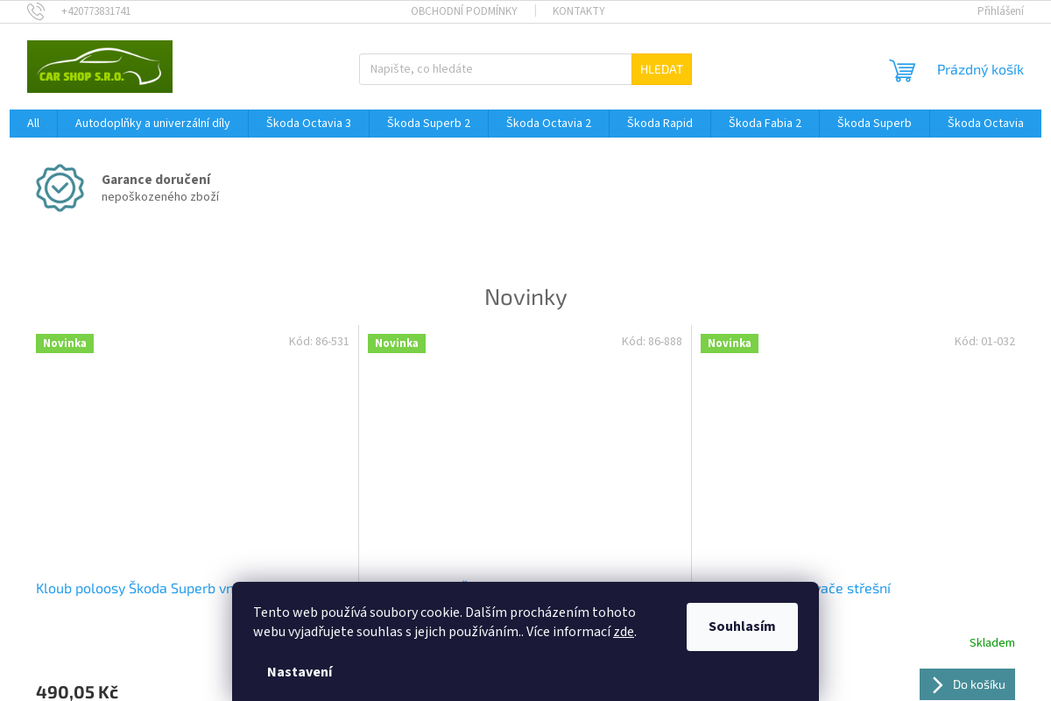The image size is (1051, 701).
Task: Open the Přihlášení login link
Action: click(1000, 11)
